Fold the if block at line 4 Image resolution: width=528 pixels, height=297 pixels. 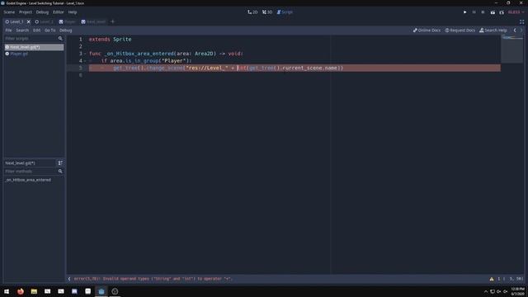coord(85,61)
